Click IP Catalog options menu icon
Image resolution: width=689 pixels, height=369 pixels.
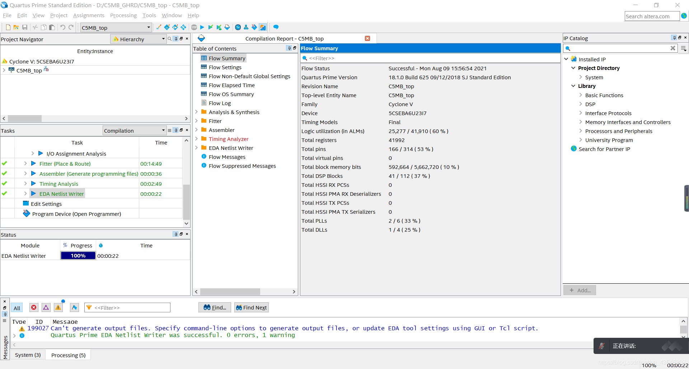click(684, 48)
